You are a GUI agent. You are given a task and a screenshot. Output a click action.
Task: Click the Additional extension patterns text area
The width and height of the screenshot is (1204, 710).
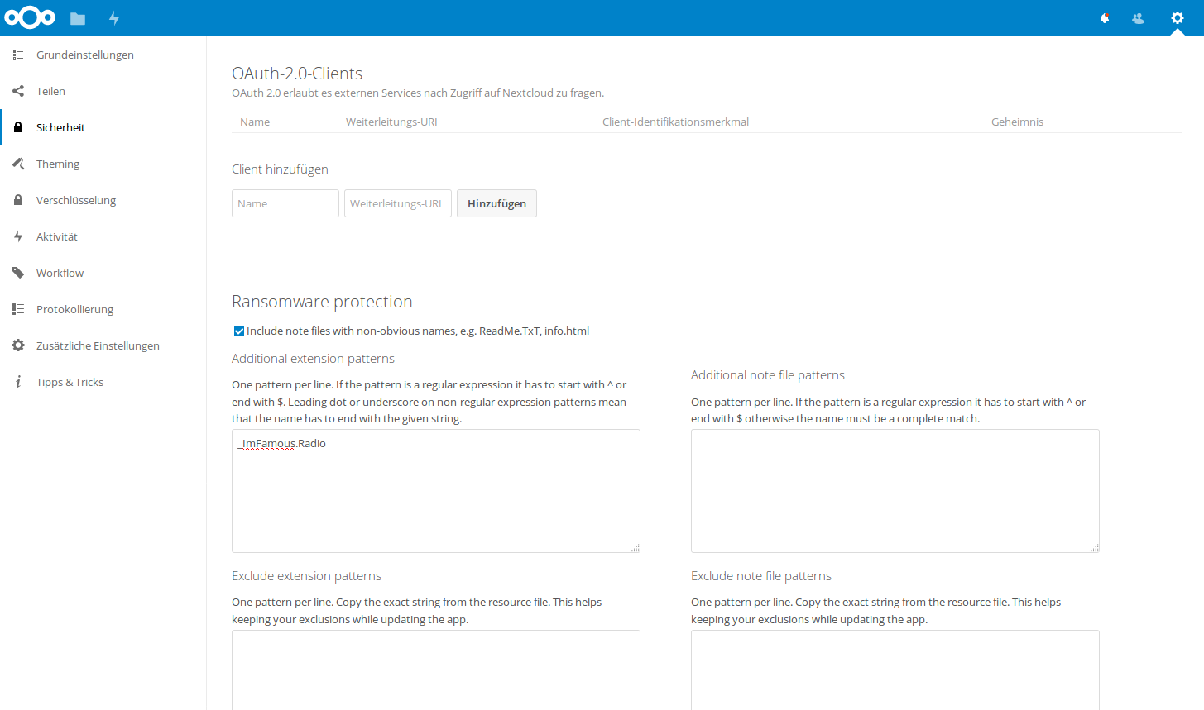pyautogui.click(x=435, y=496)
